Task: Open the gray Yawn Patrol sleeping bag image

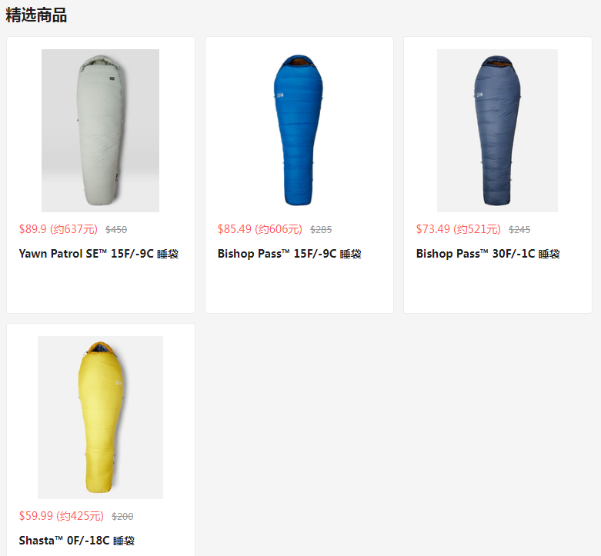Action: coord(100,131)
